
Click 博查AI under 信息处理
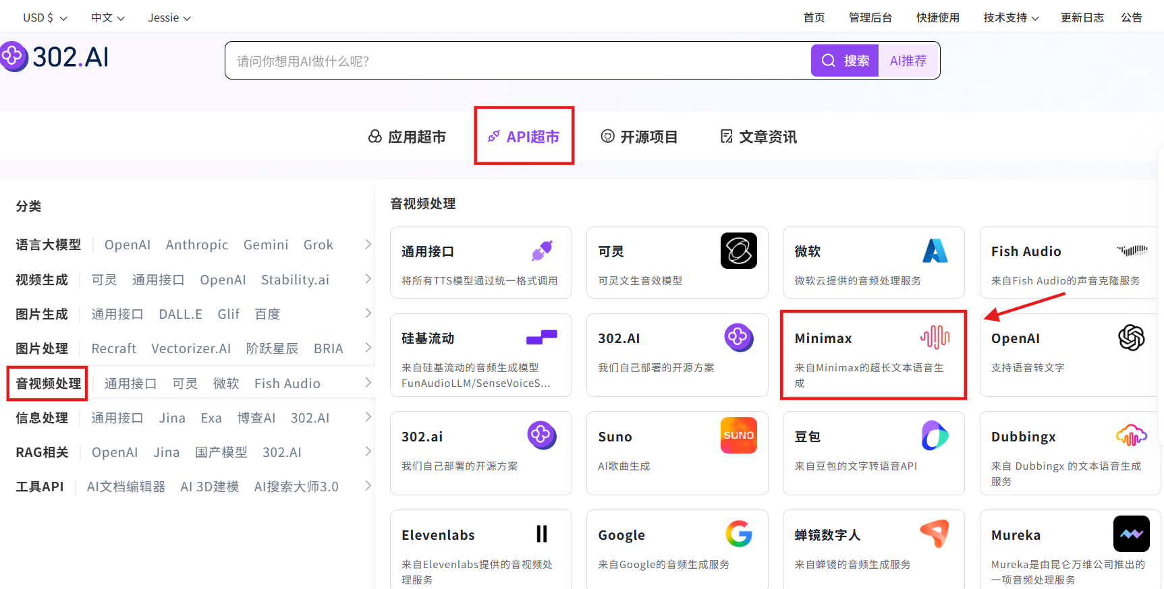256,418
